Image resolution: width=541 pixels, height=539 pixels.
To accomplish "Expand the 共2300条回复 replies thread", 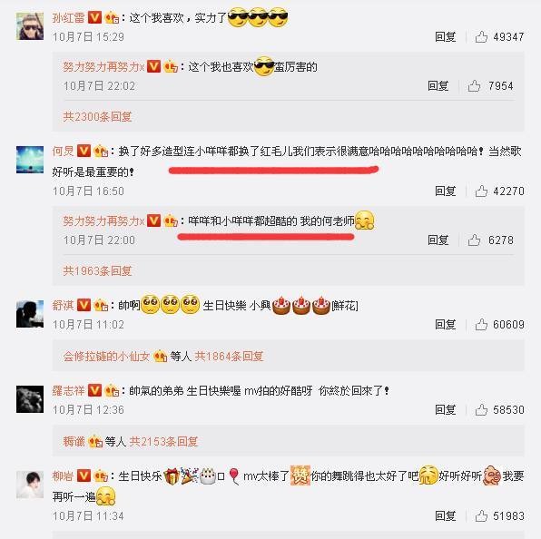I will coord(97,116).
